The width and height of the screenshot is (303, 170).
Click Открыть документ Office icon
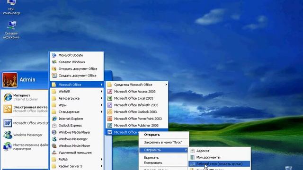click(54, 69)
